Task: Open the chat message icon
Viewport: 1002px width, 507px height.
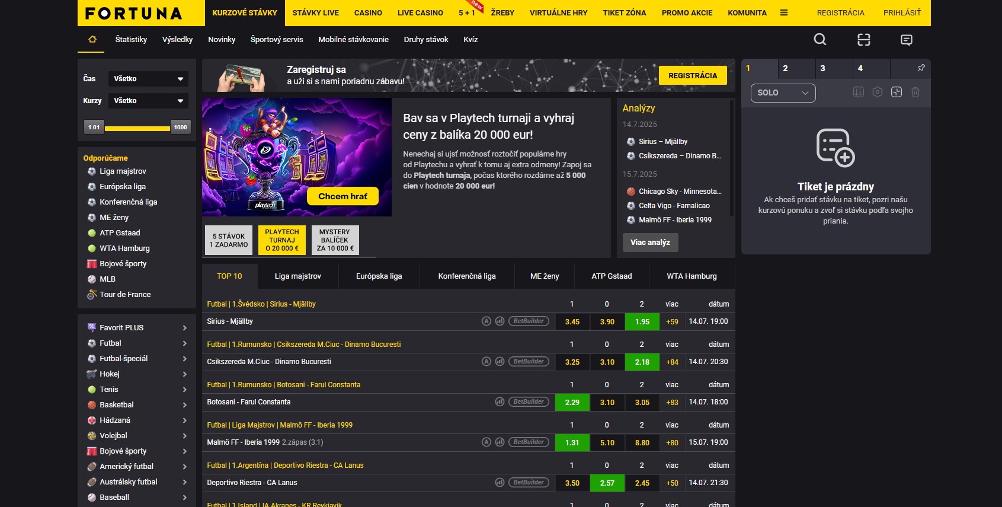Action: click(x=907, y=40)
